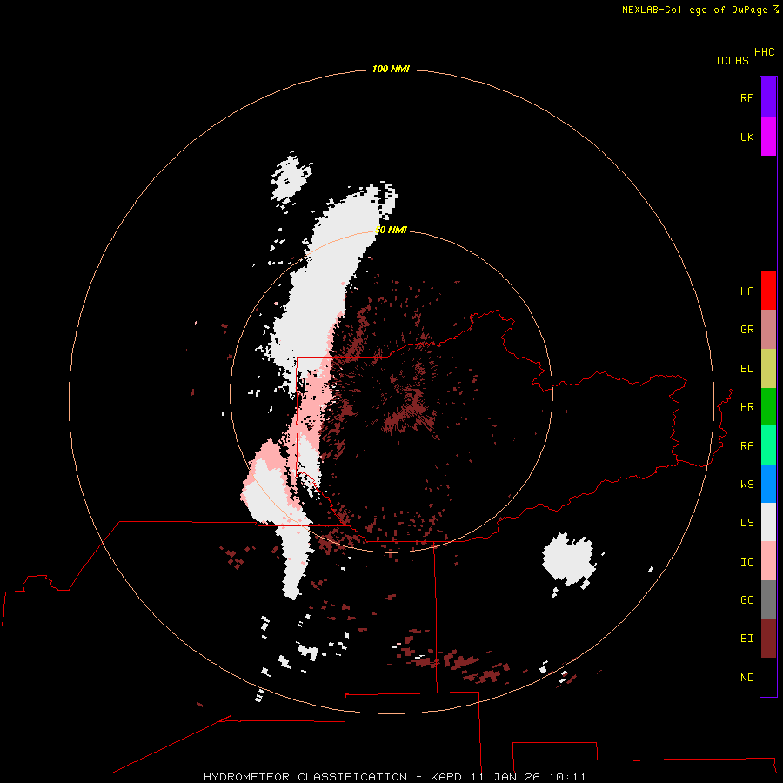Select the RA legend label
Screen dimensions: 783x783
click(x=746, y=446)
